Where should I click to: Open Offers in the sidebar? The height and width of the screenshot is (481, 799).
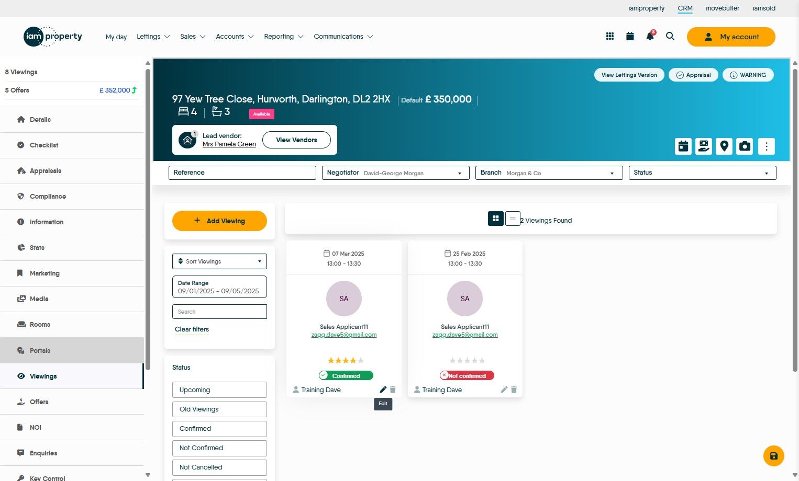72,402
